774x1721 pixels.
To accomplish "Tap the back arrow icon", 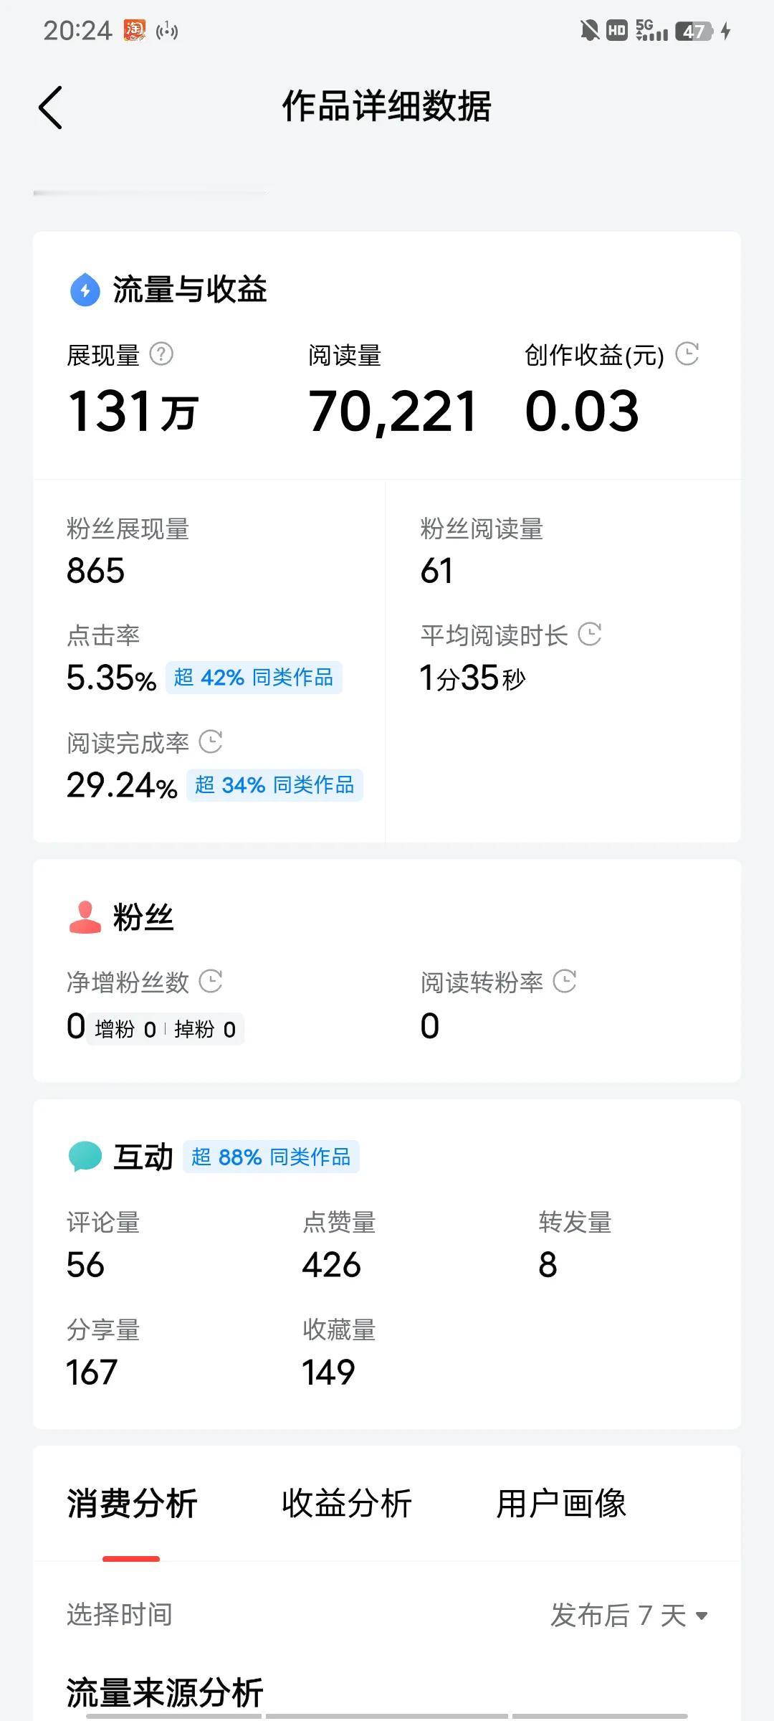I will click(50, 108).
